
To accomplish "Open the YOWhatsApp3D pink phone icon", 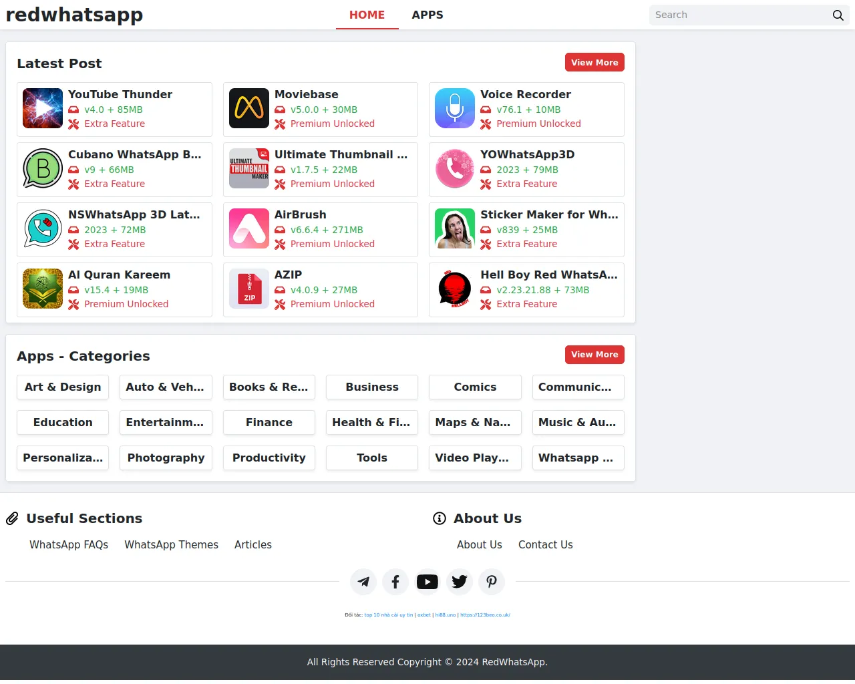I will click(x=455, y=168).
